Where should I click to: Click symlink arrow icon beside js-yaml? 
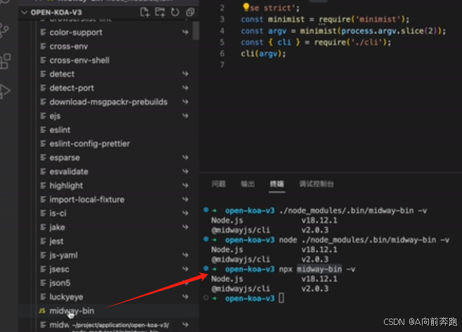[x=185, y=255]
